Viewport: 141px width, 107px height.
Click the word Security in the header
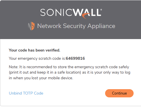[74, 26]
